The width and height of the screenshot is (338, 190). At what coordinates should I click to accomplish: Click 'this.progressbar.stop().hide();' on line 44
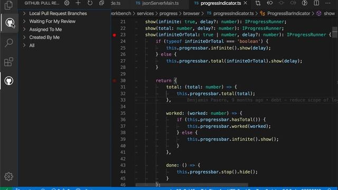217,172
